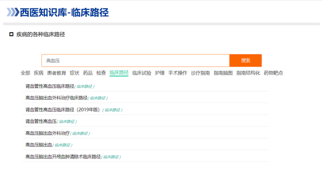Click the 疾病的各种临床路径 heading text
This screenshot has height=182, width=322.
(x=40, y=34)
